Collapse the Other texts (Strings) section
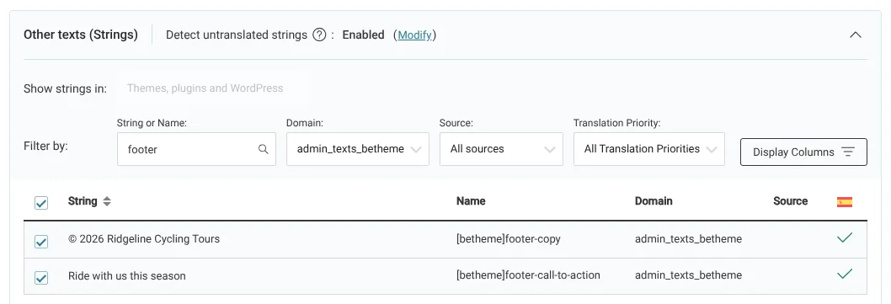891x304 pixels. (x=855, y=35)
